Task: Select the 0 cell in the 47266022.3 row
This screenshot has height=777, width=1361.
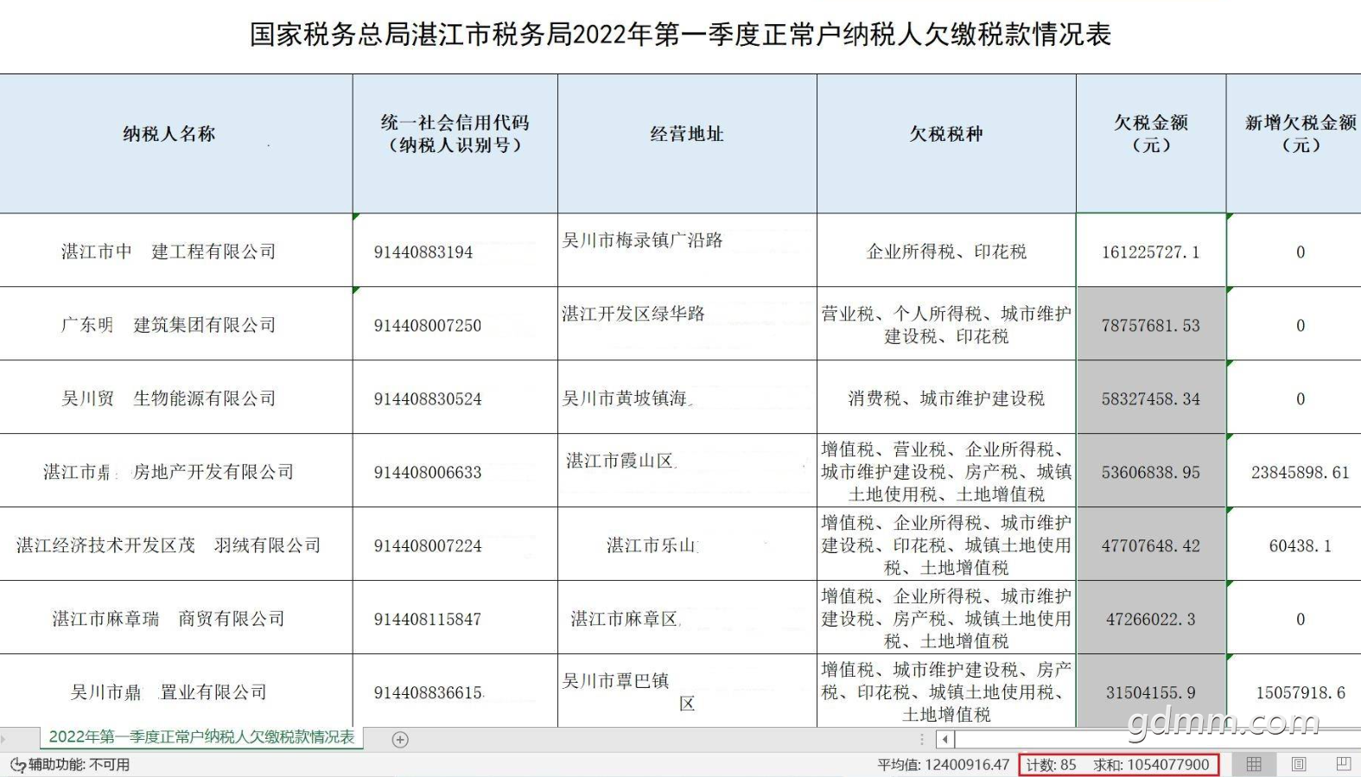Action: point(1294,618)
